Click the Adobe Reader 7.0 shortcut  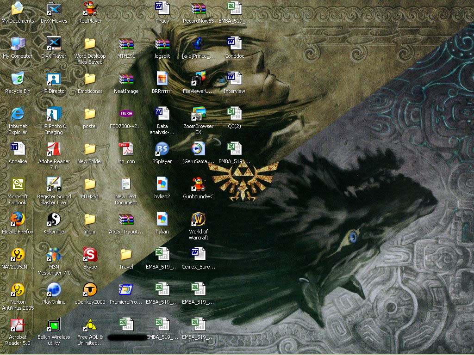tap(54, 149)
